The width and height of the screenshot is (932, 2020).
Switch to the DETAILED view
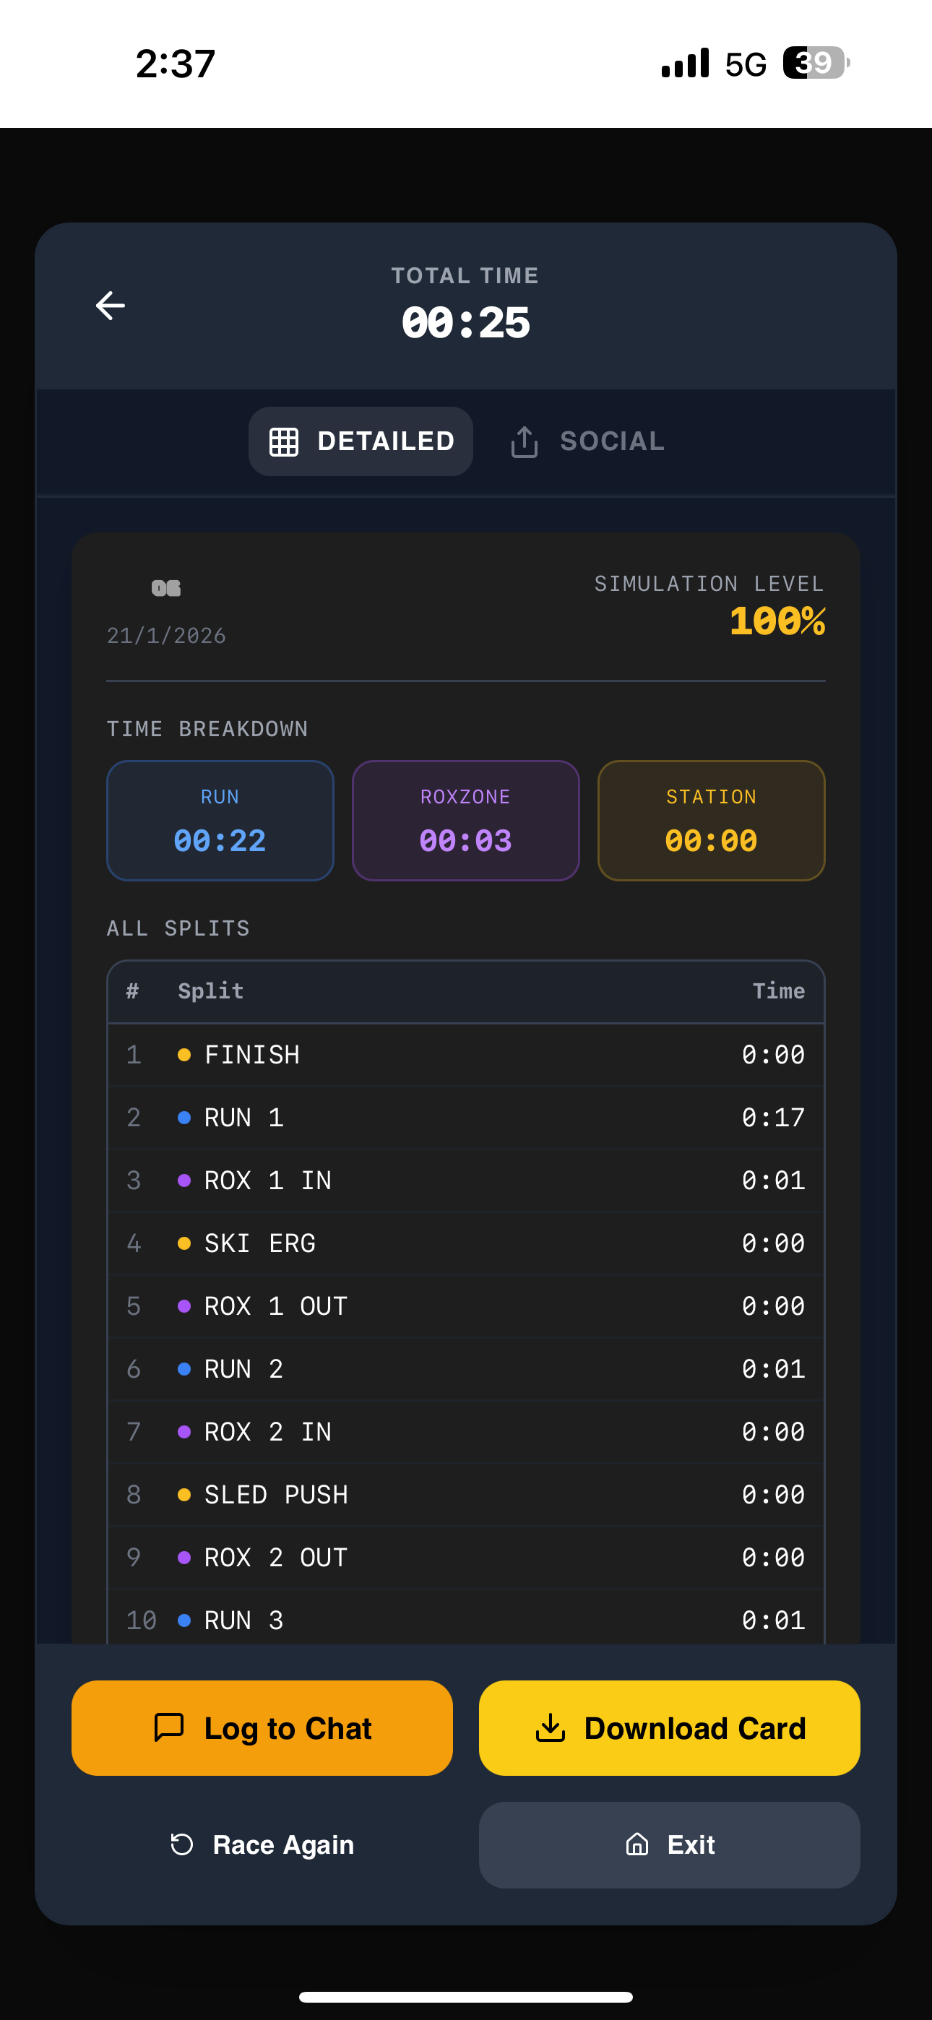click(361, 441)
